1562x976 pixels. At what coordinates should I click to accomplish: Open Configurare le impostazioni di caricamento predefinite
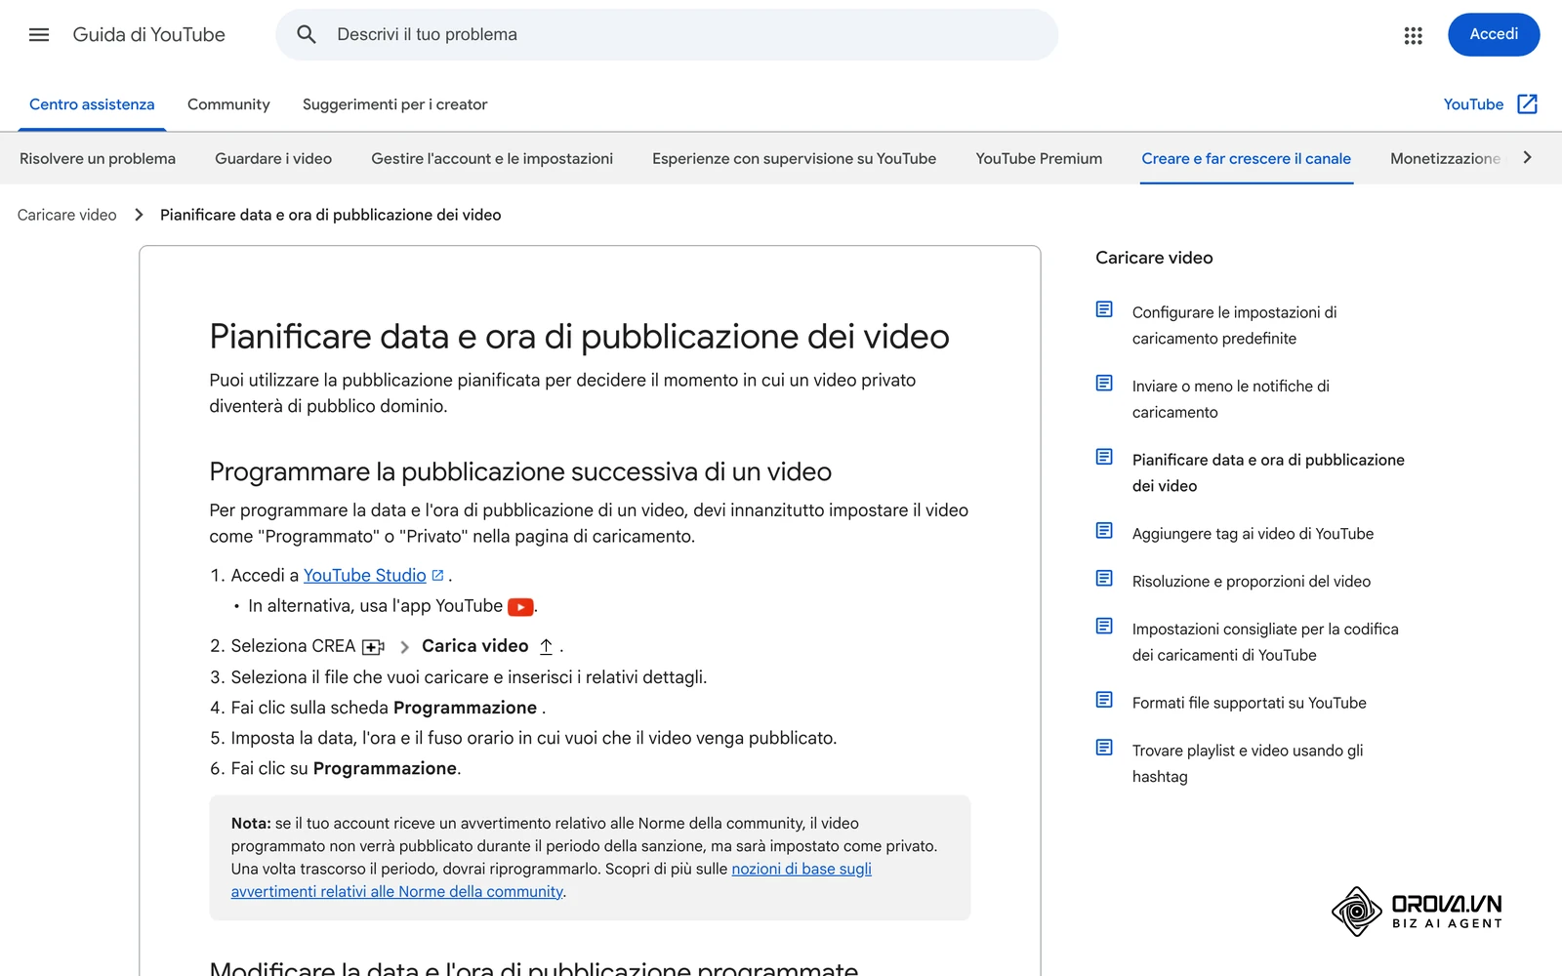(x=1234, y=325)
